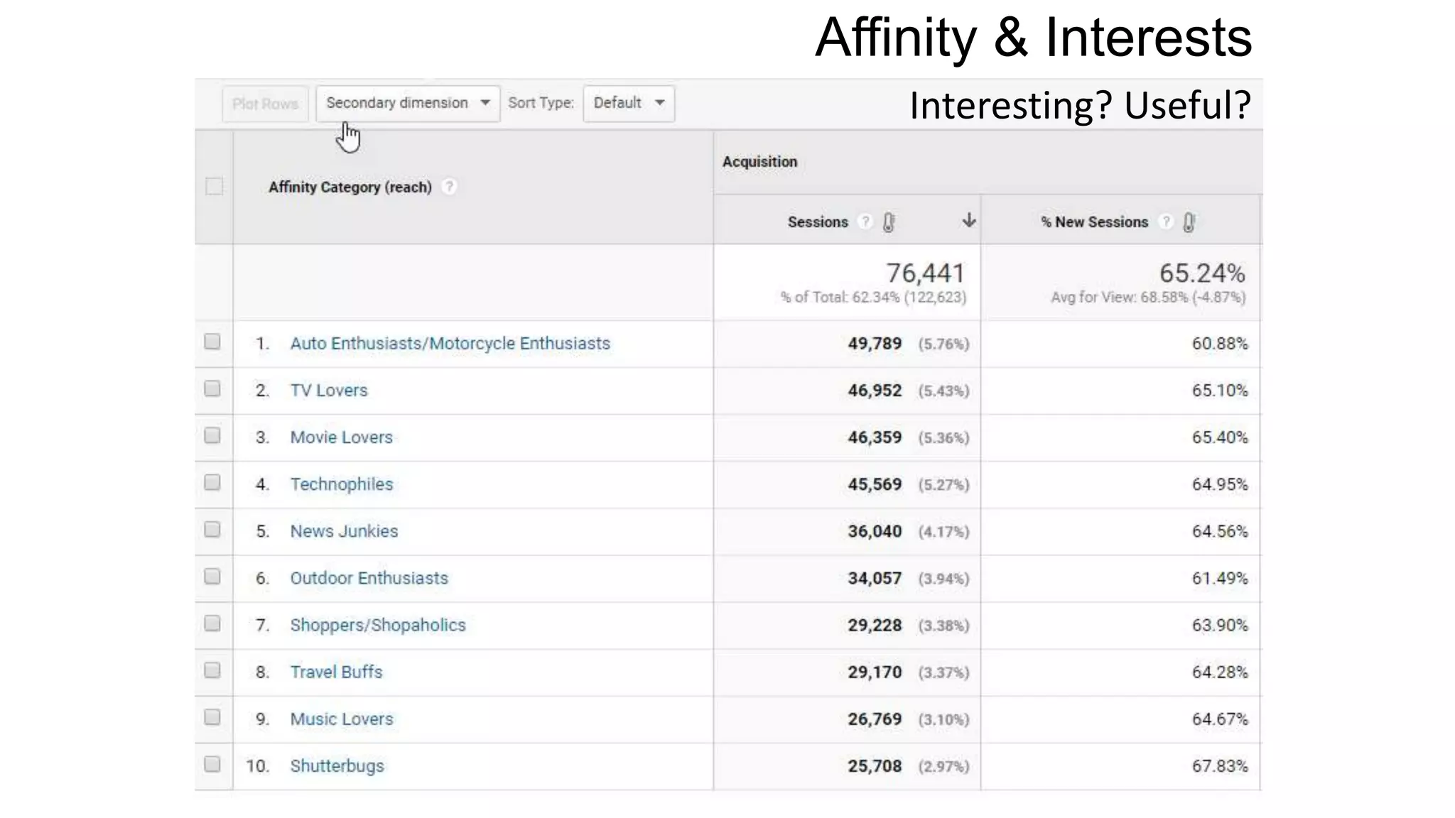Click new sessions value 64.95%

(x=1220, y=484)
